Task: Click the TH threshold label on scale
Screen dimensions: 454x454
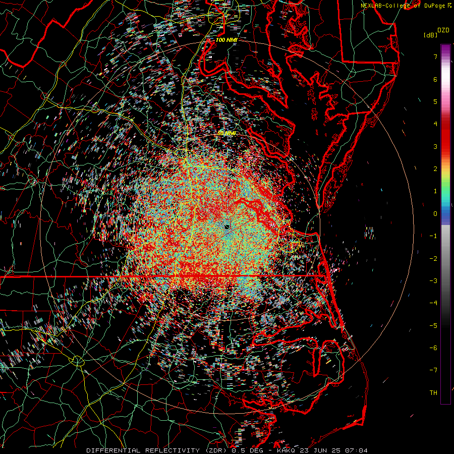Action: [x=433, y=393]
